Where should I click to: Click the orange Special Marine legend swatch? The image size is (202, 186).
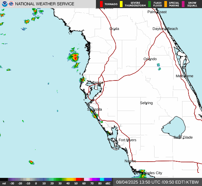tap(166, 4)
